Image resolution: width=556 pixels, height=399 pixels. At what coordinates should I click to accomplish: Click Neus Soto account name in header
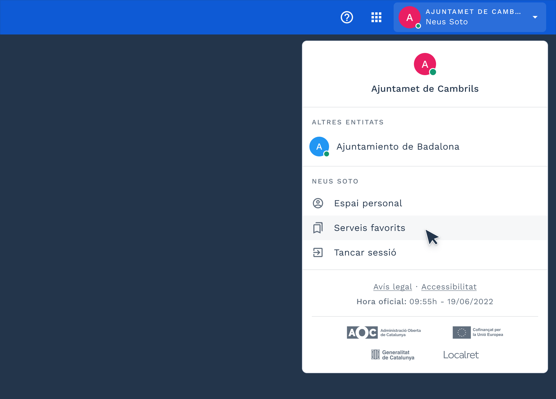[x=447, y=22]
